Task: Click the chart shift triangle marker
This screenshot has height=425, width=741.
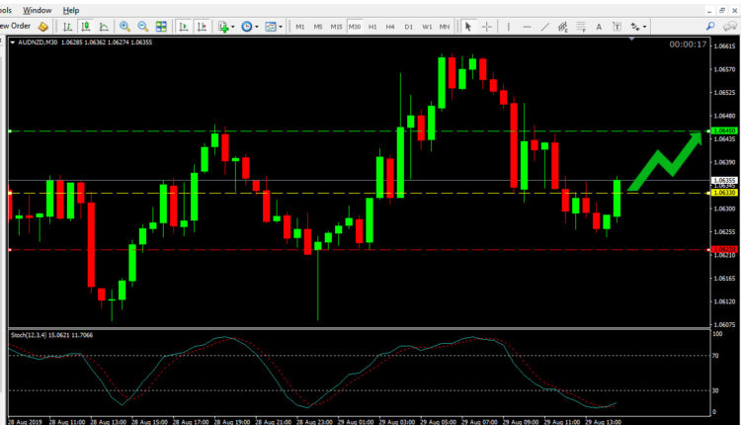Action: coord(632,40)
